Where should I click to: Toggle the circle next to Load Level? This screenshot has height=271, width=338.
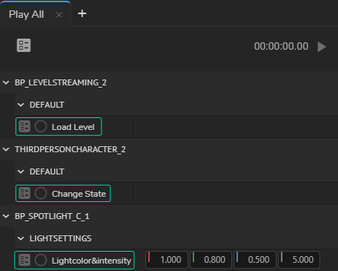click(41, 126)
